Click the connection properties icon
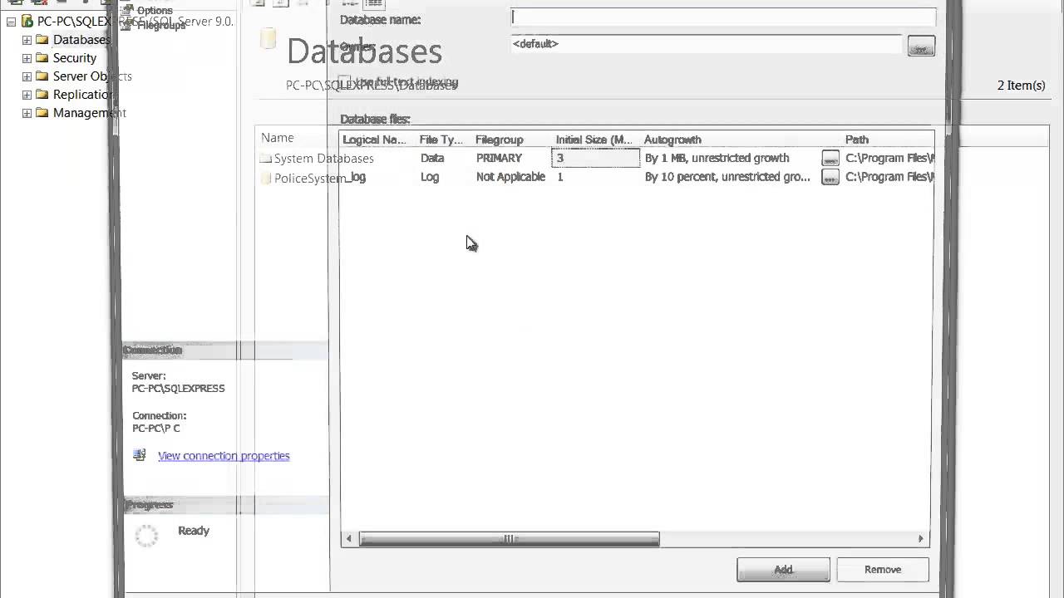Screen dimensions: 1064x598 (140, 455)
